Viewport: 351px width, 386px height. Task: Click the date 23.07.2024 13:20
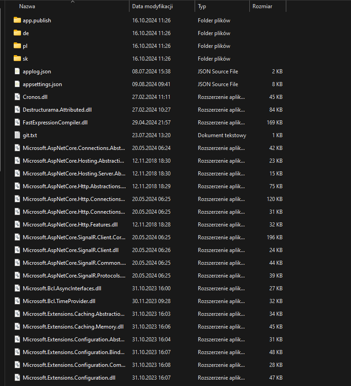pos(151,135)
